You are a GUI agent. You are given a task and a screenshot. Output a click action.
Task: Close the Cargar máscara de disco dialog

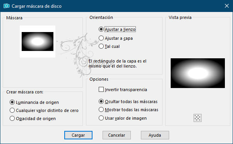[227, 6]
